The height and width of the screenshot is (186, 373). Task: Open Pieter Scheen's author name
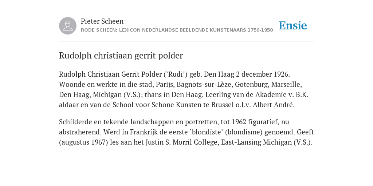pos(102,21)
